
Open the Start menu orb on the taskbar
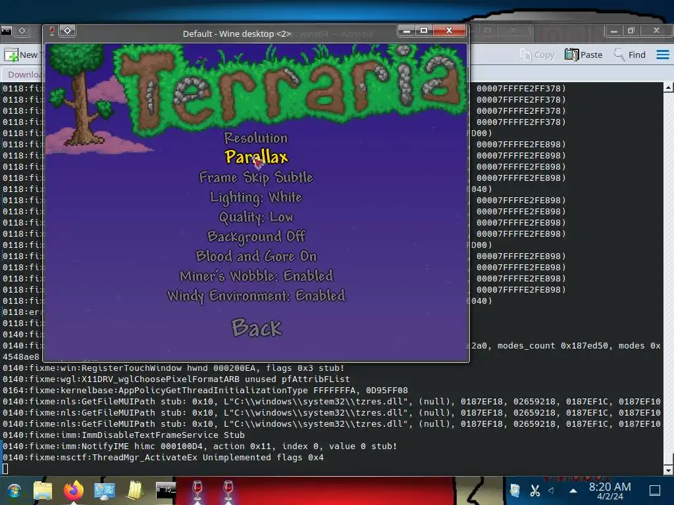coord(14,491)
